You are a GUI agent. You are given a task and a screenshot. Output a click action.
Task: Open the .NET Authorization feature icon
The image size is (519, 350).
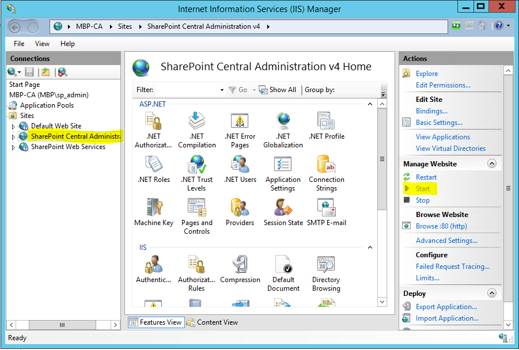click(153, 130)
